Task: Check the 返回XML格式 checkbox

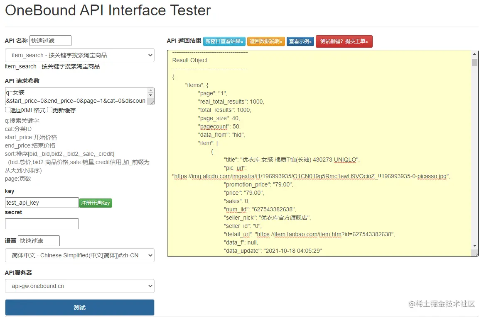Action: point(7,110)
